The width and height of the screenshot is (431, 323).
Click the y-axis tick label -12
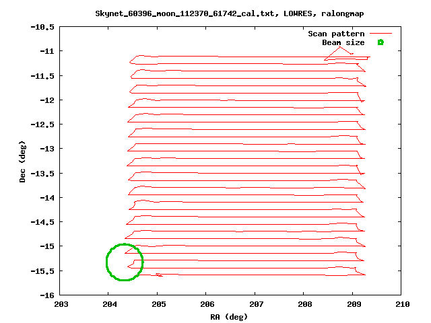coord(47,100)
